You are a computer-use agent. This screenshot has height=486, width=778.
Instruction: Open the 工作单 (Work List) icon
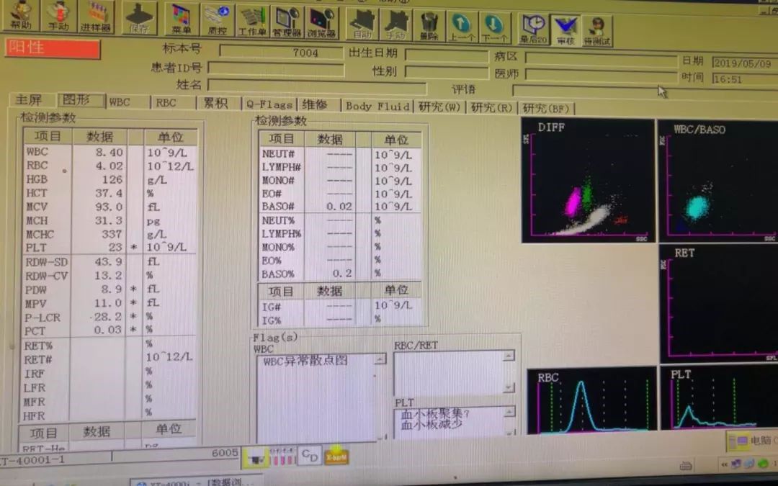[252, 22]
